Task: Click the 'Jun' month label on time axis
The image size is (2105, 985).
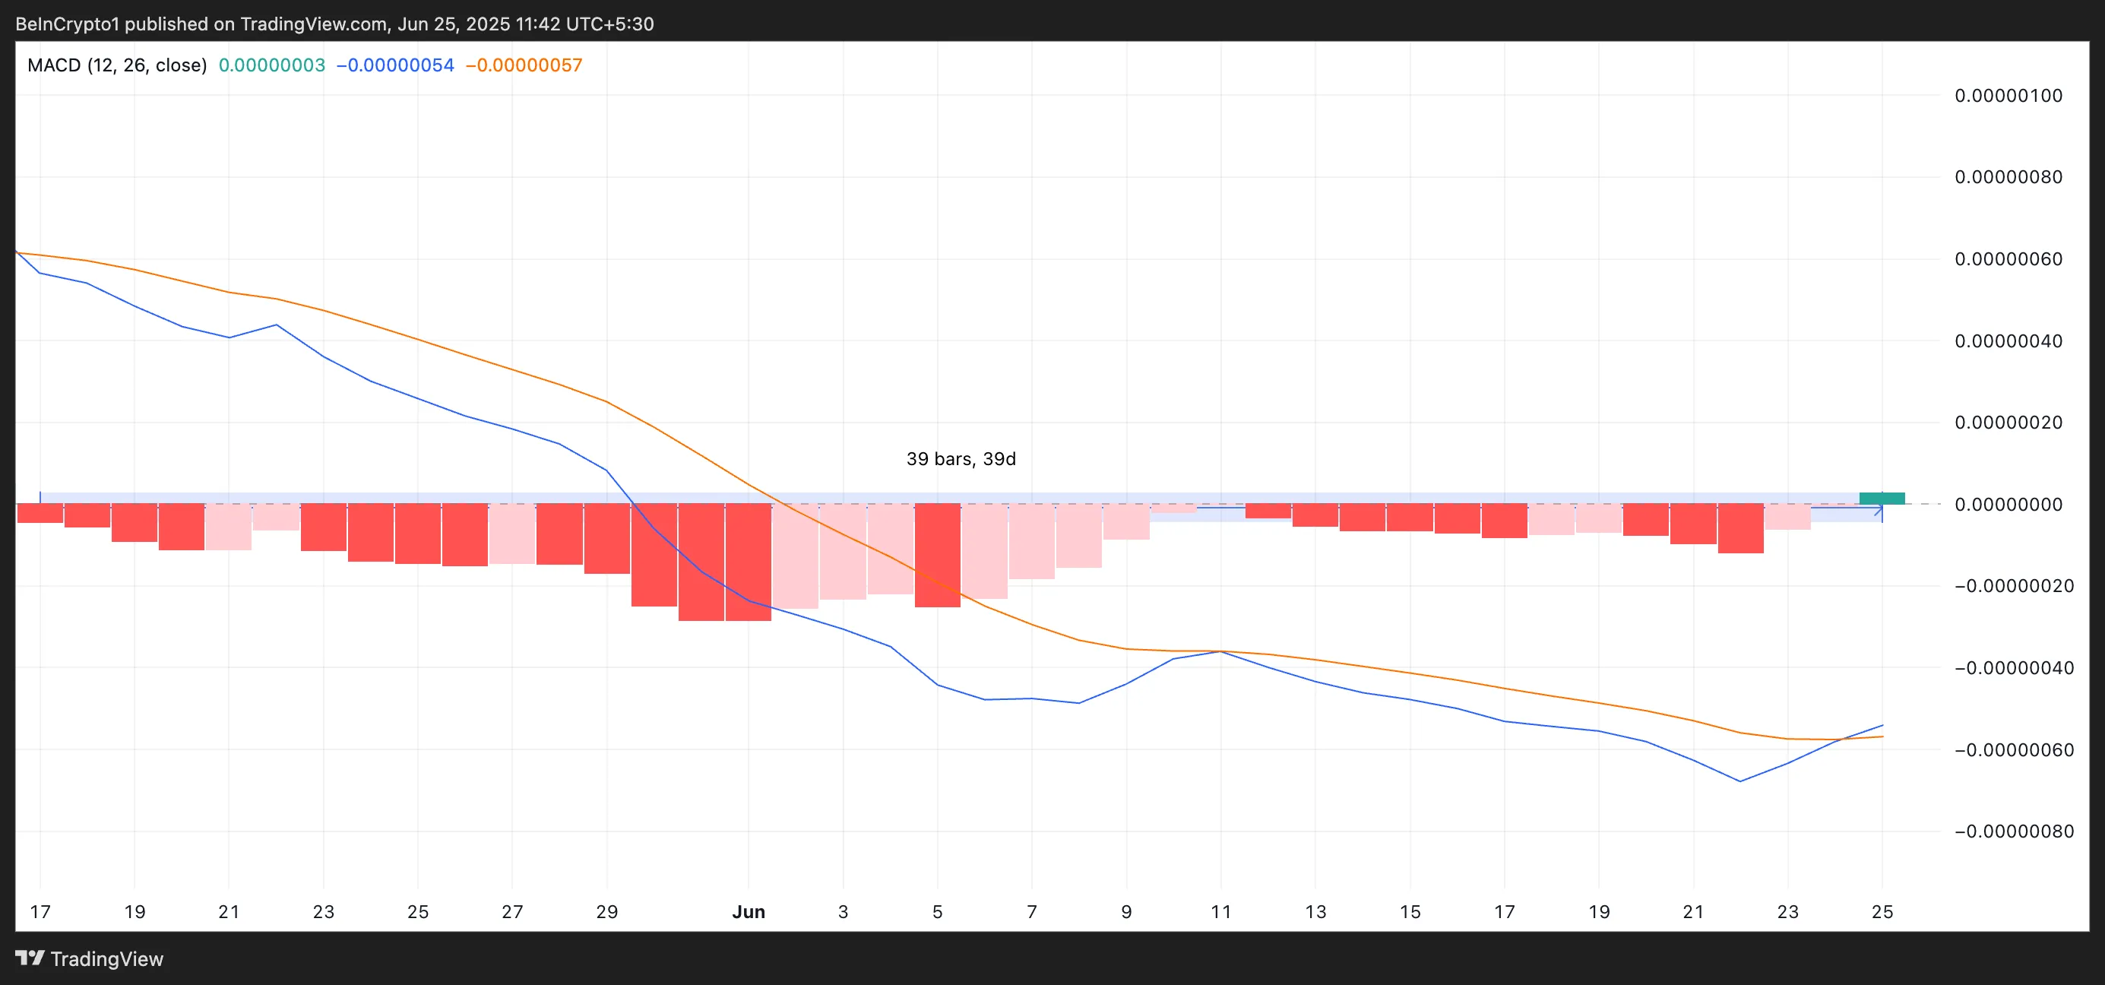Action: pos(749,911)
